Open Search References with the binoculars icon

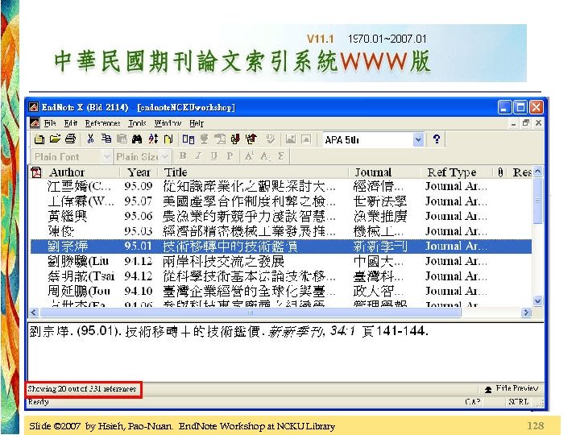pos(137,139)
